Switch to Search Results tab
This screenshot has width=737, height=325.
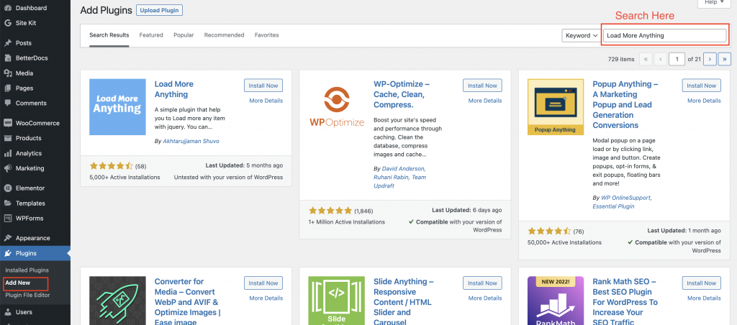click(109, 35)
